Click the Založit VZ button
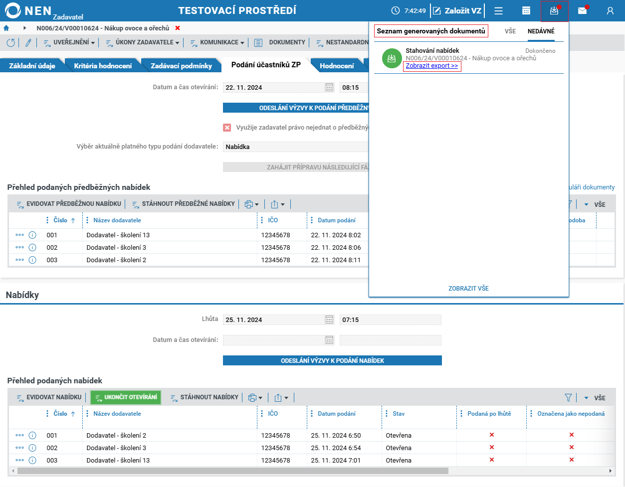The image size is (625, 487). point(457,11)
